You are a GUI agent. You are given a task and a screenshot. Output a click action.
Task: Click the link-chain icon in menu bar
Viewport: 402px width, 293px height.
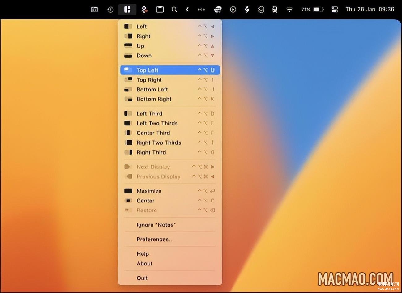[218, 10]
